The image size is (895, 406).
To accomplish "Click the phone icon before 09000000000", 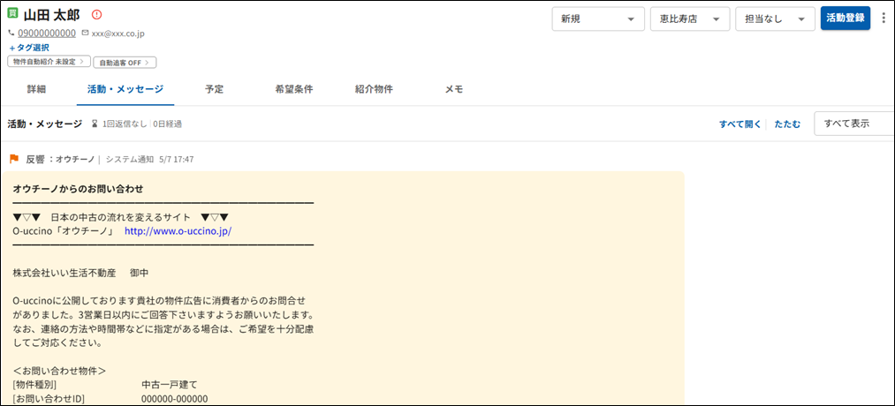I will [11, 33].
